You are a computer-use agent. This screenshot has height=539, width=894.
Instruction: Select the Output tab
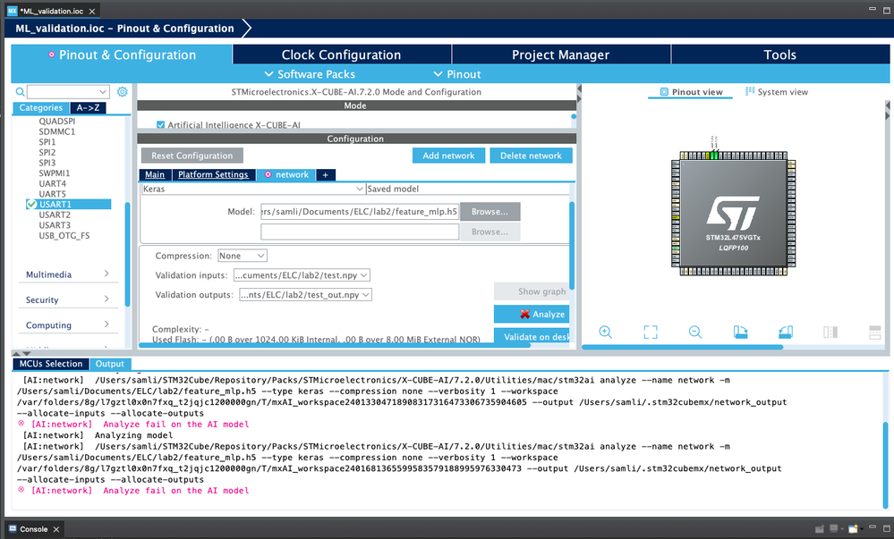tap(110, 364)
